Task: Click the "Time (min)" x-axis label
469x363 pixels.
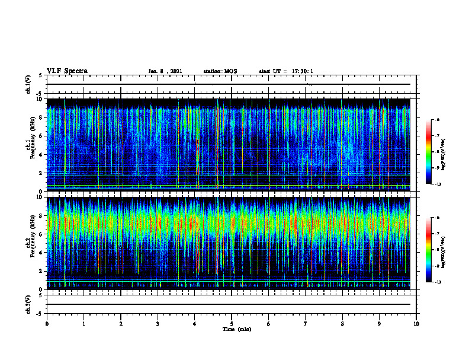Action: point(237,329)
